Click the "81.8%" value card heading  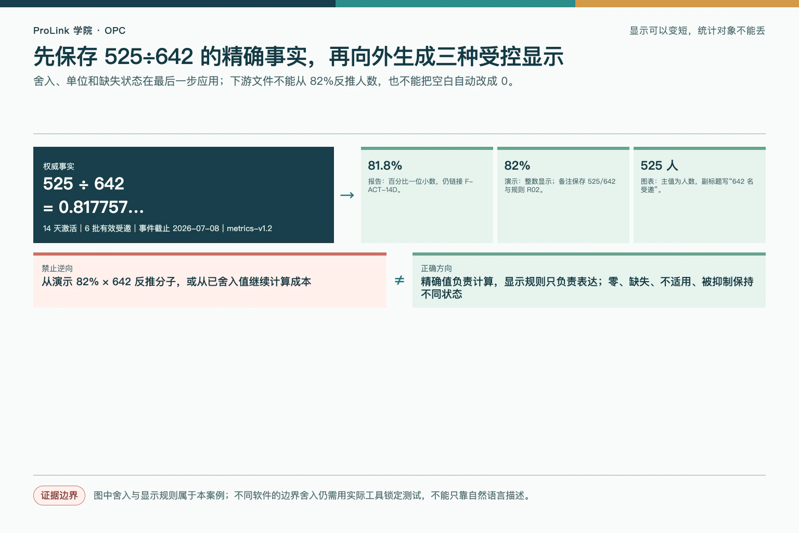point(385,166)
